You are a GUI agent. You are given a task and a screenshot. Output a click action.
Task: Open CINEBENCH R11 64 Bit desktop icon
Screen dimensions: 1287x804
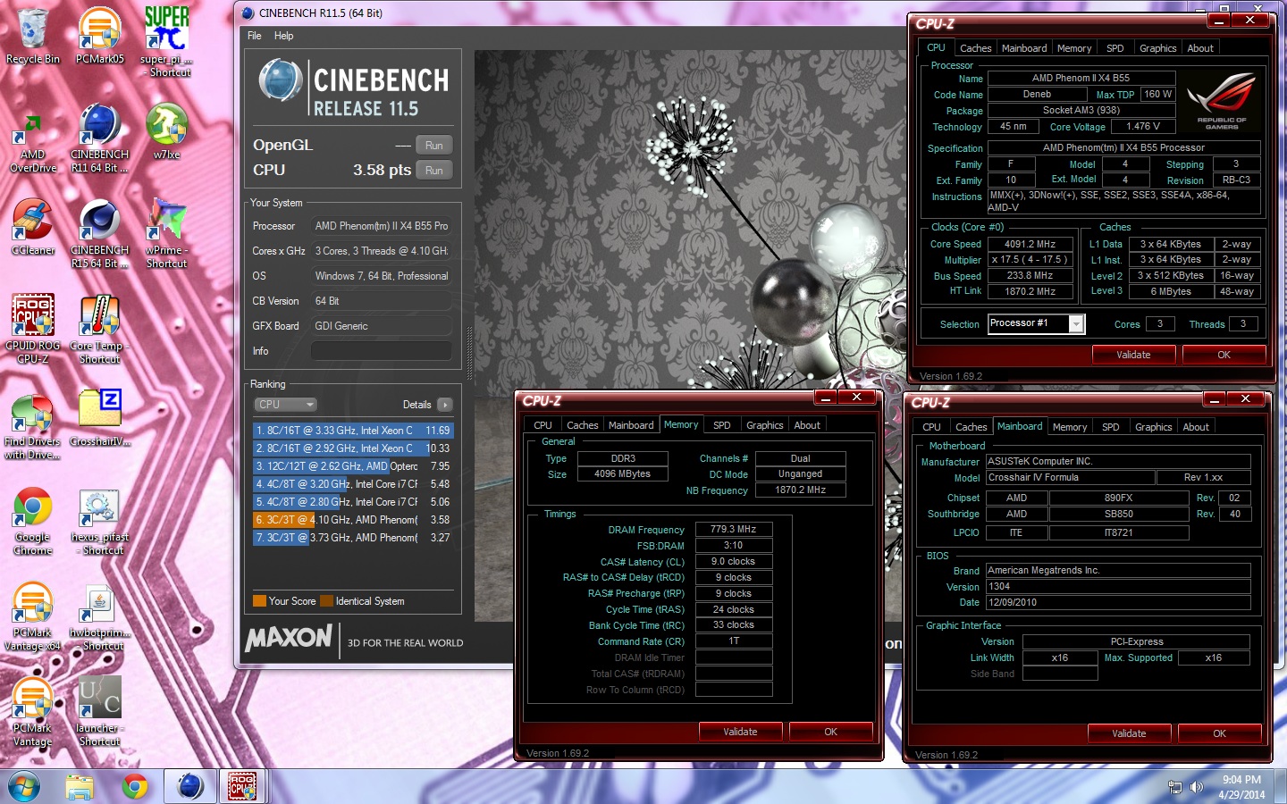click(x=100, y=138)
